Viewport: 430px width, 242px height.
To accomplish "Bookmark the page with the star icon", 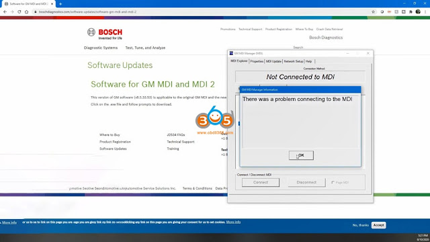I will tap(374, 12).
